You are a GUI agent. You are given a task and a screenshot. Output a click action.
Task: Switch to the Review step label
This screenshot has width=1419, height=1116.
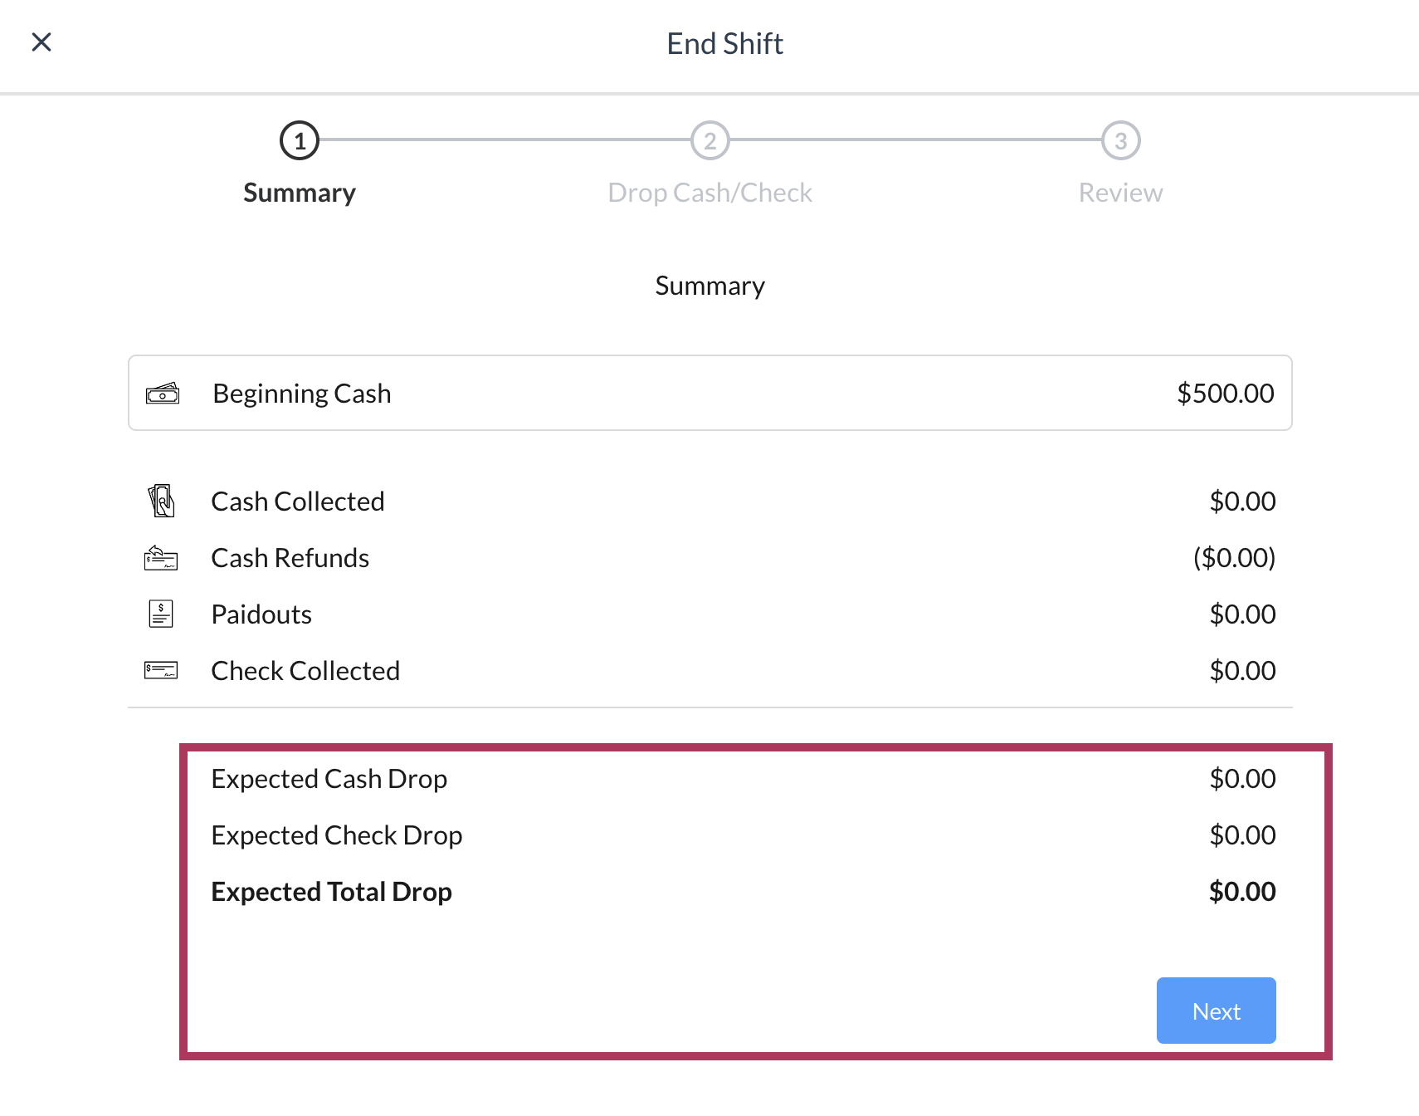pyautogui.click(x=1120, y=193)
